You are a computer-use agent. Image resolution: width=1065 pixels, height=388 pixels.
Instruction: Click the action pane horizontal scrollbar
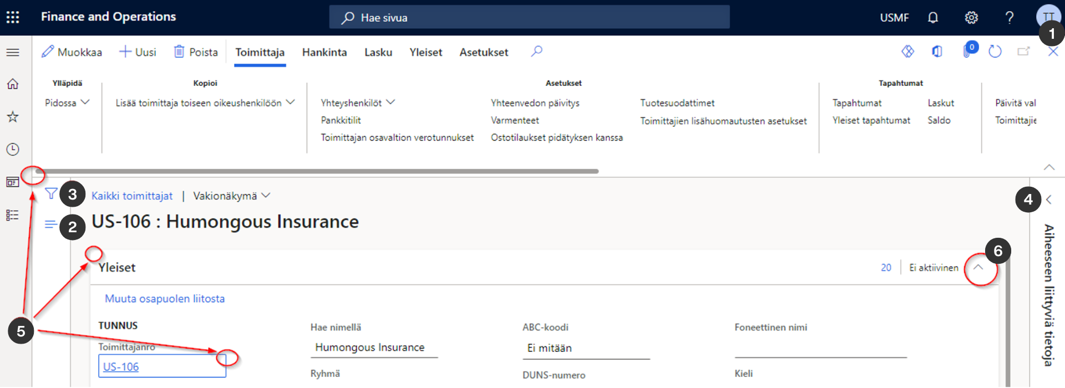tap(317, 171)
